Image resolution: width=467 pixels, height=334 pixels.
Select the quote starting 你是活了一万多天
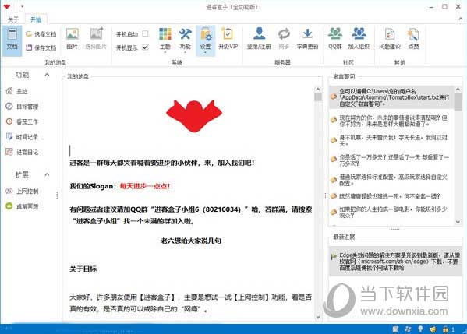click(391, 160)
